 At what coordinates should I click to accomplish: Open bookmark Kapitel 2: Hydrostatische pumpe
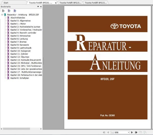click(25, 27)
